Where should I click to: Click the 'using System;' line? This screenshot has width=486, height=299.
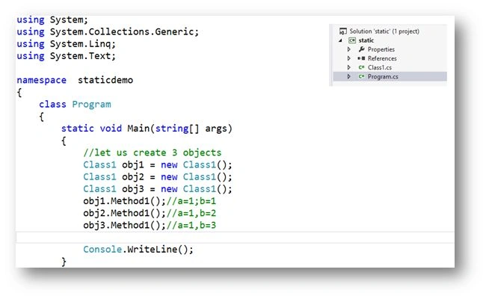pyautogui.click(x=52, y=20)
